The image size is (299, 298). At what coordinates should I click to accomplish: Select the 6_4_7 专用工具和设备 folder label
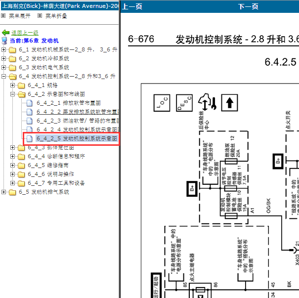(x=56, y=183)
